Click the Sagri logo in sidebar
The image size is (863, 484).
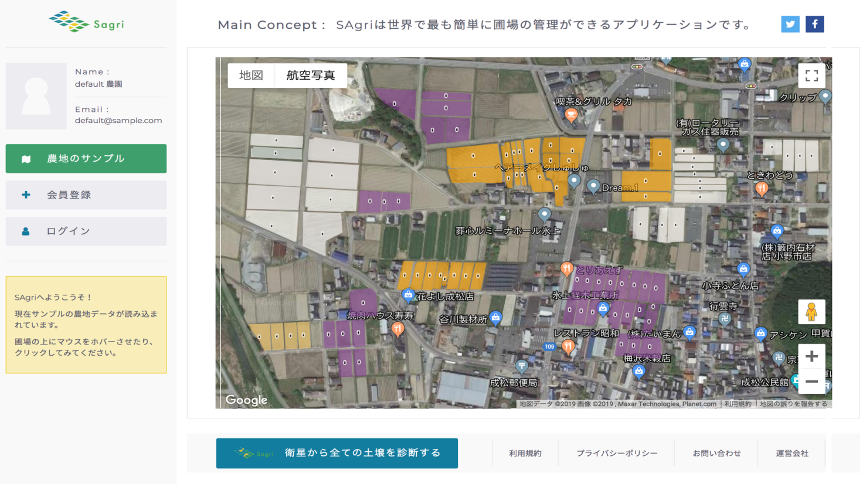[x=86, y=22]
